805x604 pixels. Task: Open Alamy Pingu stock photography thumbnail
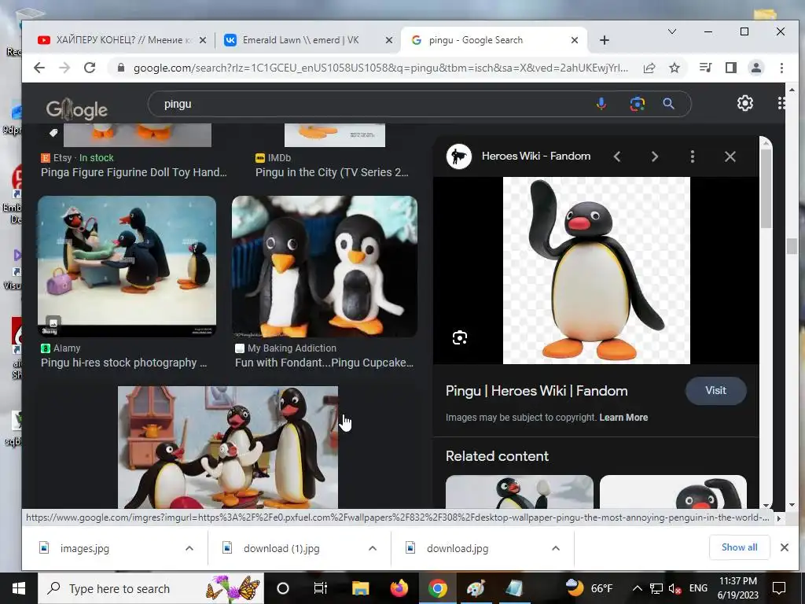coord(127,267)
